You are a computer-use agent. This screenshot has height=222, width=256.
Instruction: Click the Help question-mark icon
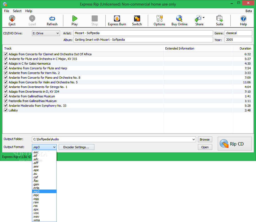243,18
